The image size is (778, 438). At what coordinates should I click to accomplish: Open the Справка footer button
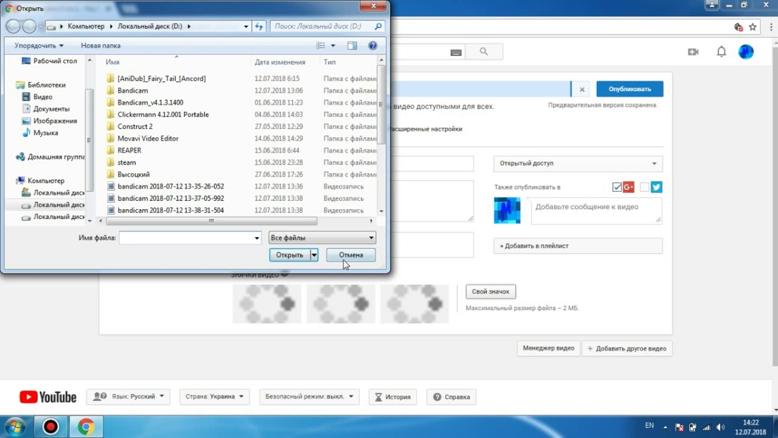452,397
